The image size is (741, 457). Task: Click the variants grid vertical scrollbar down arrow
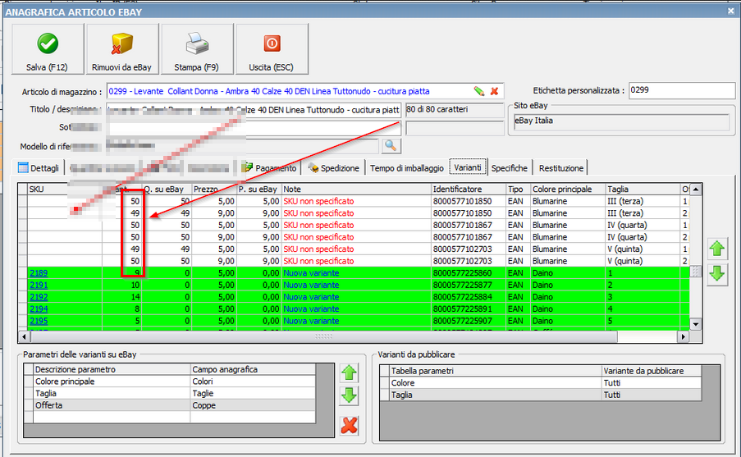point(695,324)
